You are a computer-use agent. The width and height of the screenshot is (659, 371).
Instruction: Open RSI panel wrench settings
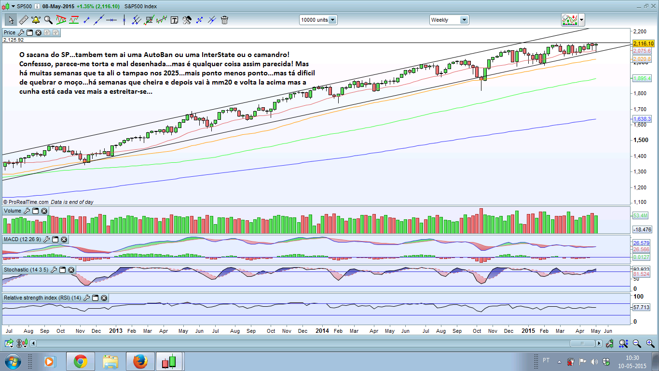tap(86, 298)
